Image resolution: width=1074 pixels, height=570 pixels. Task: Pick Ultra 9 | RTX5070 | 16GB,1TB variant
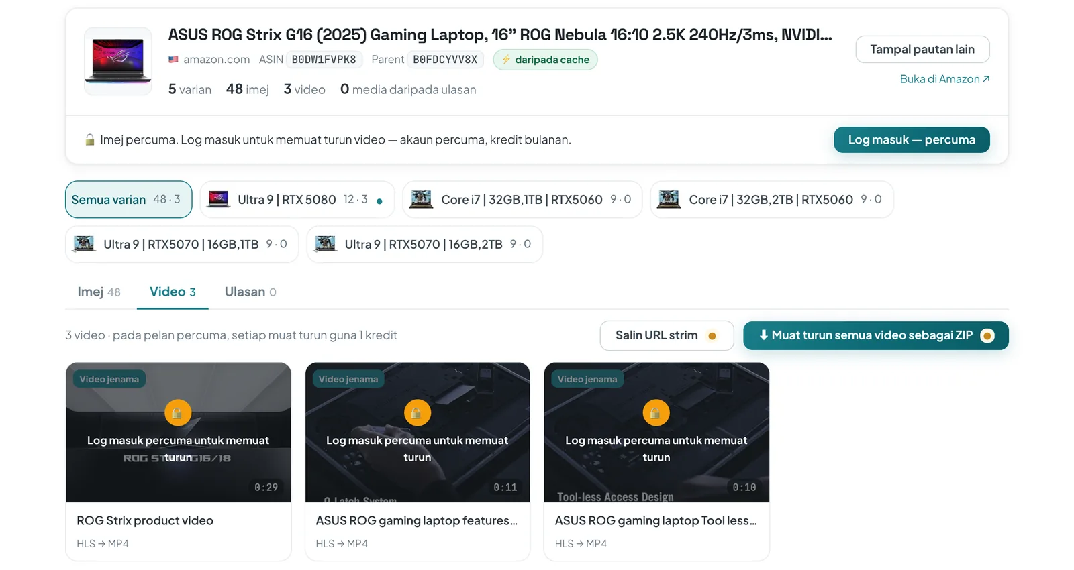[x=182, y=244]
